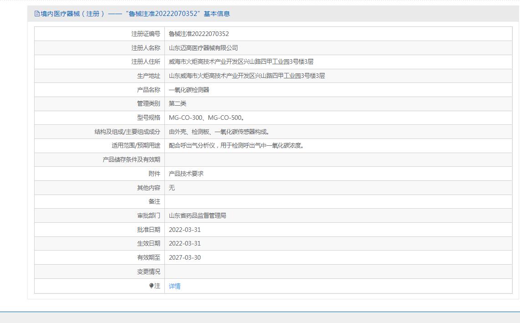Click the 注册人住所 label
This screenshot has width=520, height=323.
pos(146,62)
